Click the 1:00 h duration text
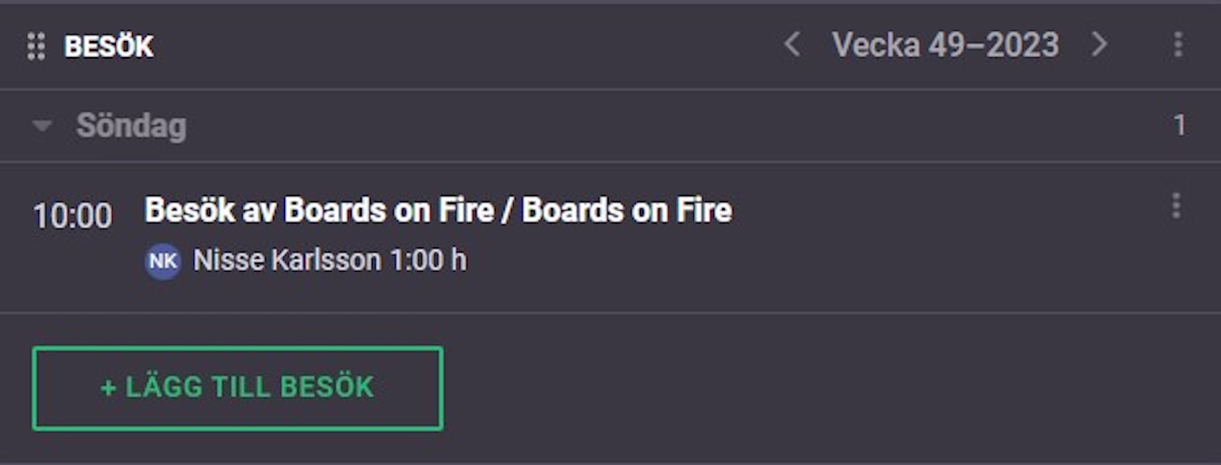 428,260
